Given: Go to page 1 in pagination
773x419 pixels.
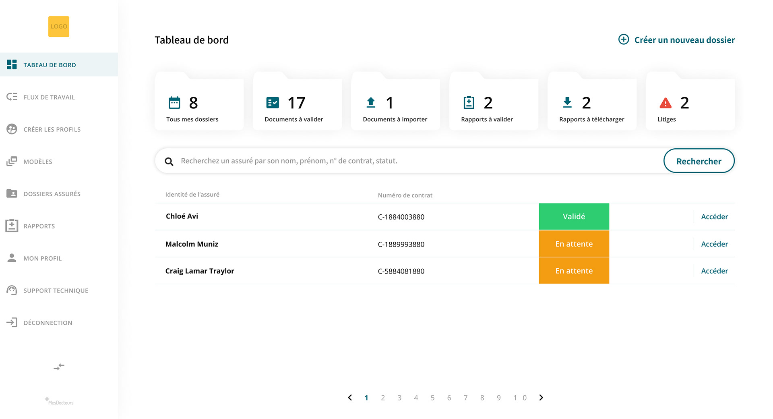Looking at the screenshot, I should (x=366, y=398).
